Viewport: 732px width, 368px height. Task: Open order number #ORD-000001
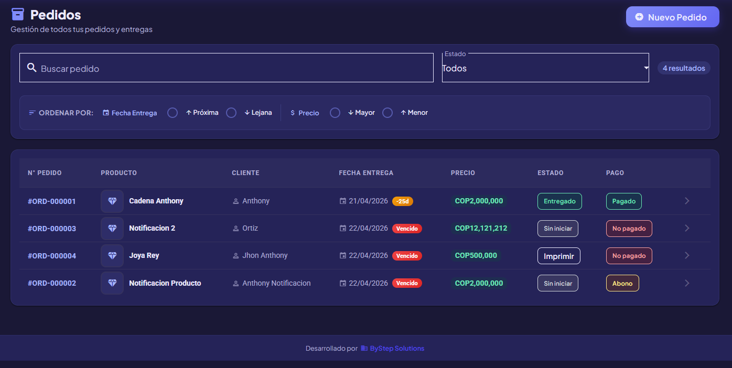[x=52, y=201]
